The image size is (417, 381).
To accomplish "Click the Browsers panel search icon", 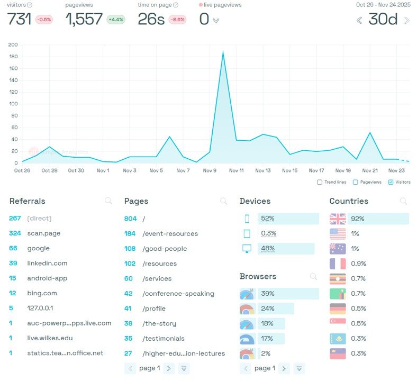I will pos(313,276).
